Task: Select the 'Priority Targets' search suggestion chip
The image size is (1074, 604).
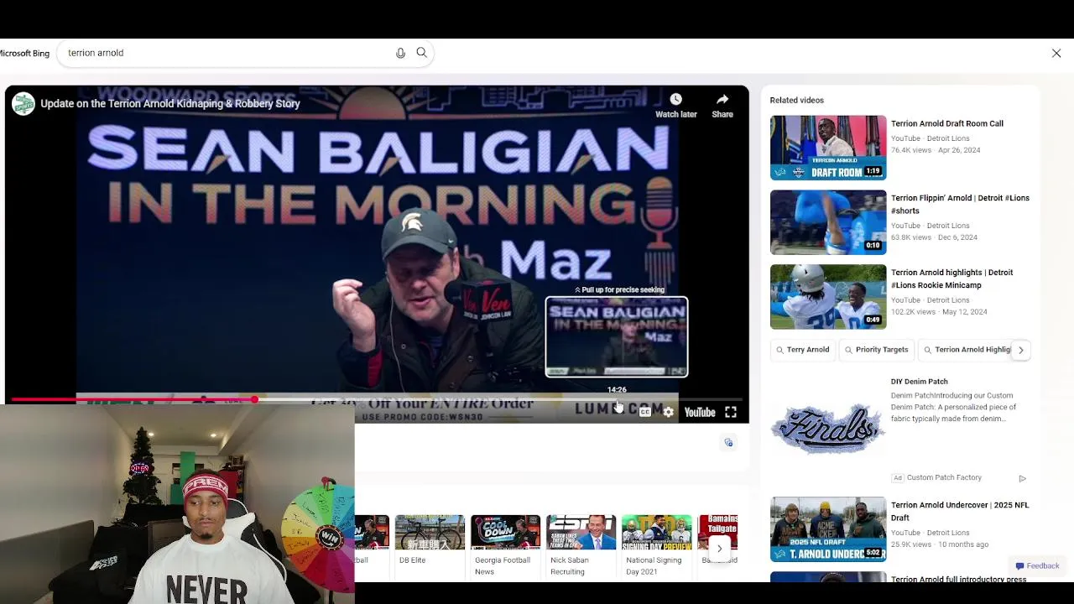Action: pyautogui.click(x=876, y=350)
